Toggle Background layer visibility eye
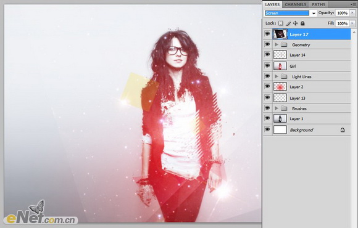Viewport: 358px width, 228px height. pyautogui.click(x=267, y=129)
